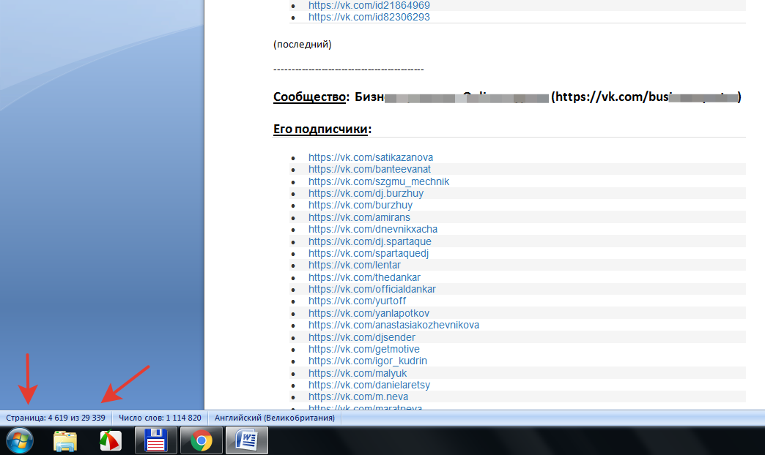
Task: Click the vk.com/thedankar link
Action: [x=364, y=277]
